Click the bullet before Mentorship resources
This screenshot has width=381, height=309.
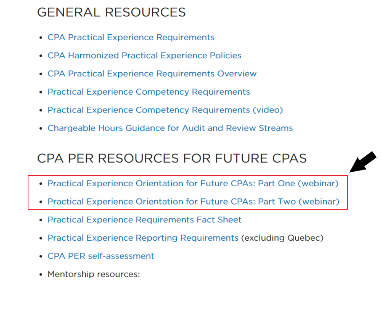click(x=41, y=275)
